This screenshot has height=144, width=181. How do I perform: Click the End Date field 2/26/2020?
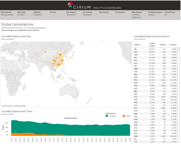pyautogui.click(x=38, y=15)
